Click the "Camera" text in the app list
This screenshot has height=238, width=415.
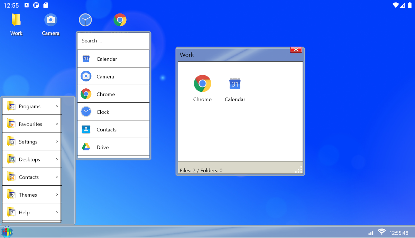(x=105, y=77)
